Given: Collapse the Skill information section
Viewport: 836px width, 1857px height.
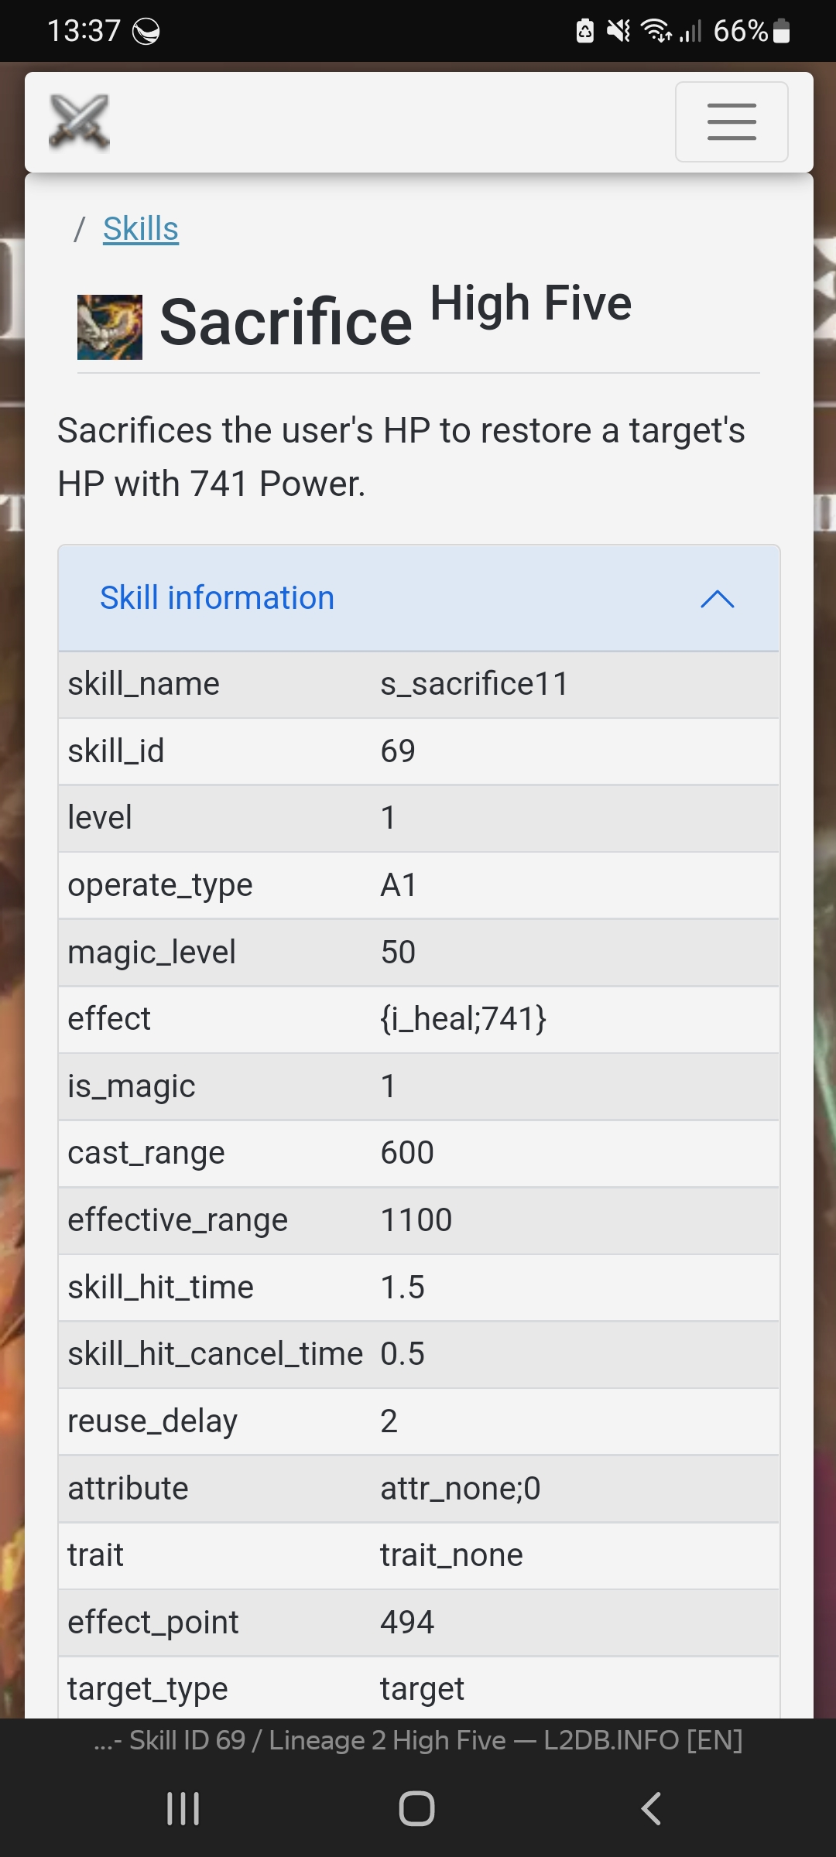Looking at the screenshot, I should pyautogui.click(x=419, y=598).
